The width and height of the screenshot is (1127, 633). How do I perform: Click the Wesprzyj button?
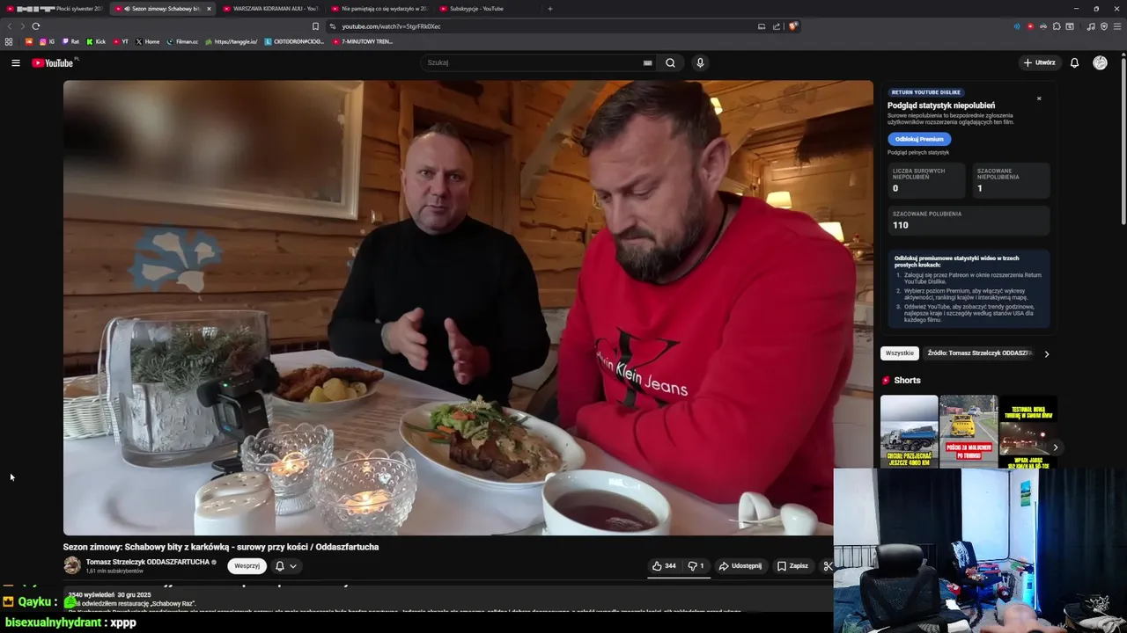click(x=247, y=566)
